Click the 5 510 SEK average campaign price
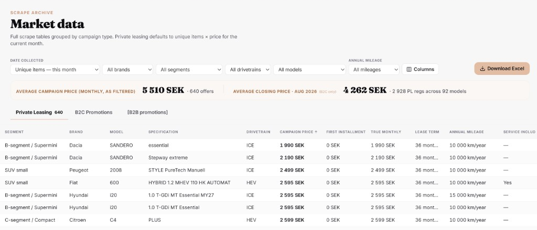537x230 pixels. coord(163,91)
